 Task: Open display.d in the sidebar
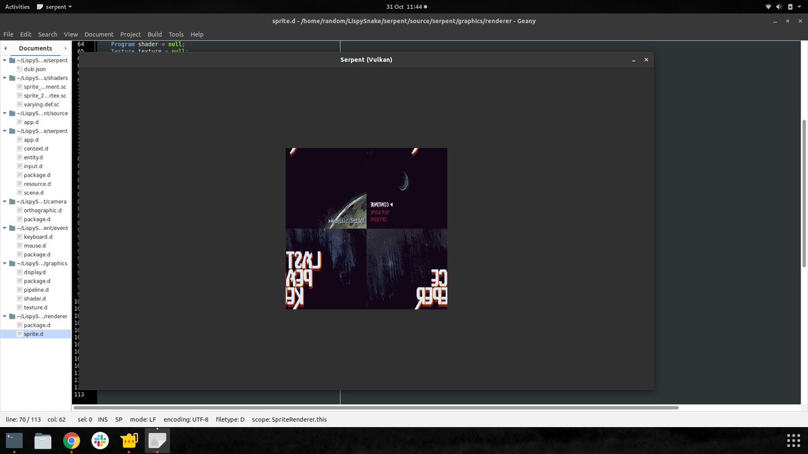[34, 272]
